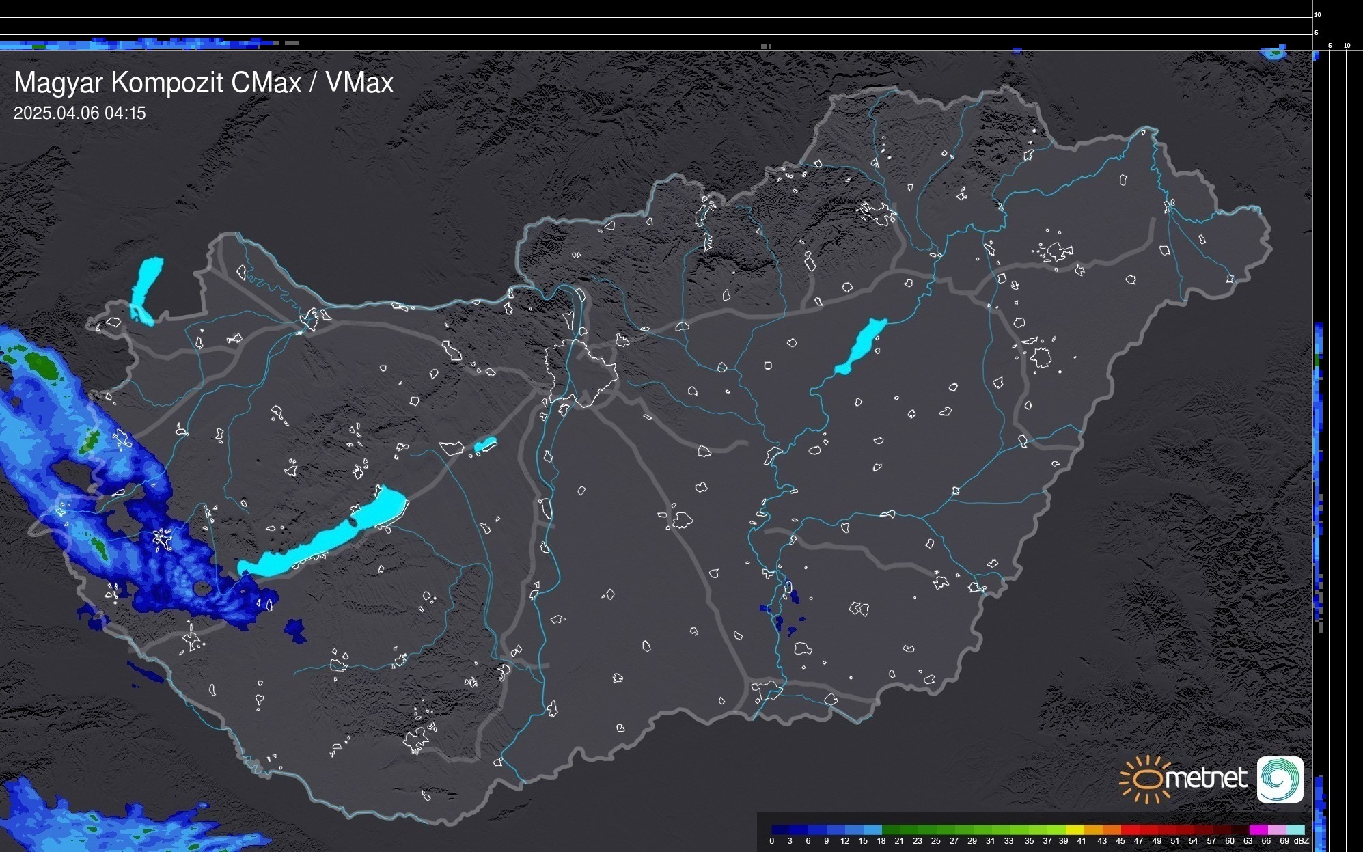The image size is (1363, 852).
Task: Click the yellow 41 dBZ swatch
Action: pyautogui.click(x=1075, y=829)
